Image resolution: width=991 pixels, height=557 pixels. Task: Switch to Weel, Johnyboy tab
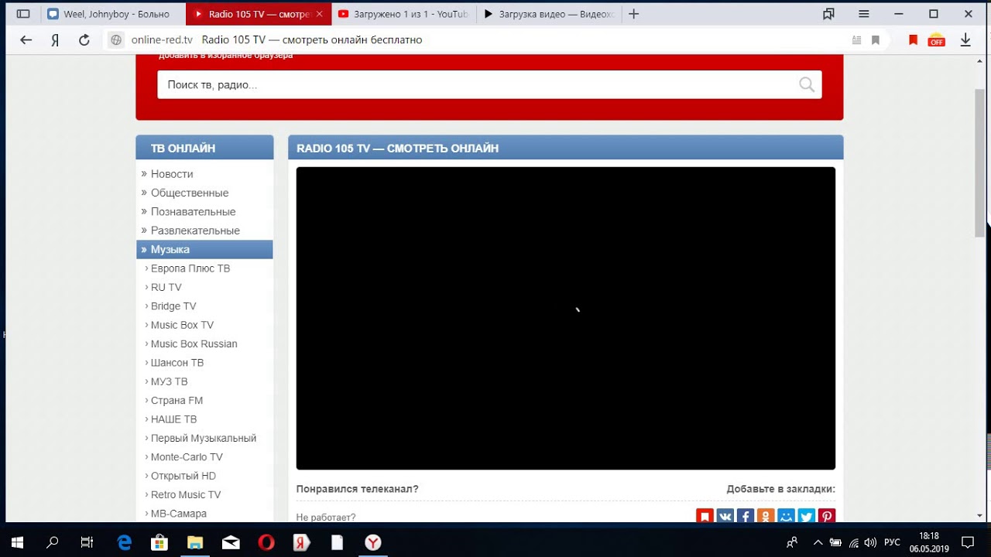[x=112, y=14]
